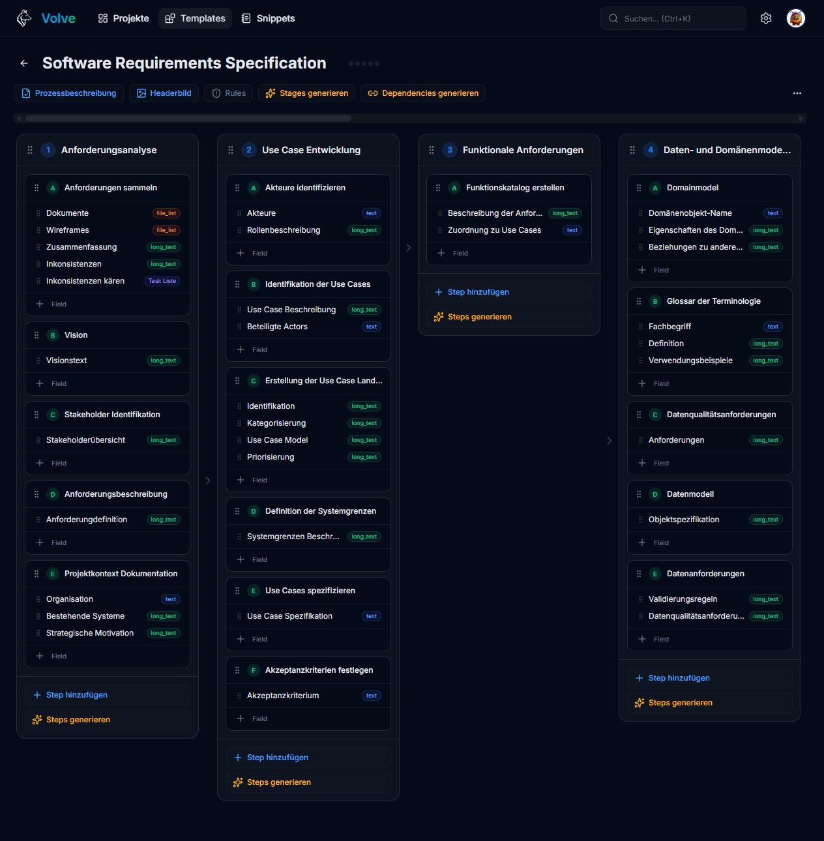Click the horizontal scrollbar thumb
Image resolution: width=824 pixels, height=841 pixels.
pyautogui.click(x=188, y=119)
